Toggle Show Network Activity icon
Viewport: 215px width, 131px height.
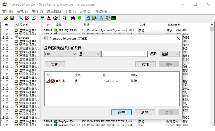101,18
